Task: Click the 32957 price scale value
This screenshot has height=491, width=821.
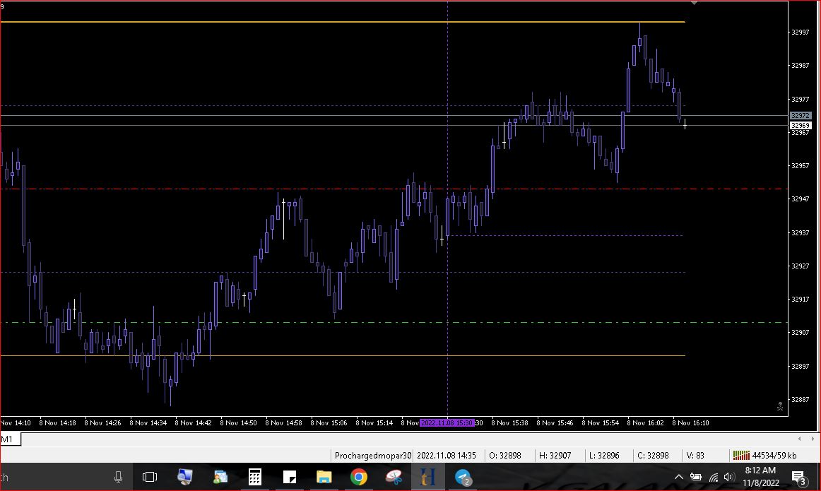Action: coord(800,166)
